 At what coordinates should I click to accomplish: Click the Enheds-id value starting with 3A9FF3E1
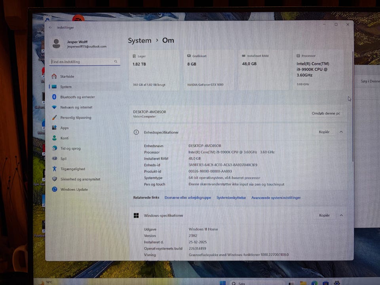click(223, 165)
